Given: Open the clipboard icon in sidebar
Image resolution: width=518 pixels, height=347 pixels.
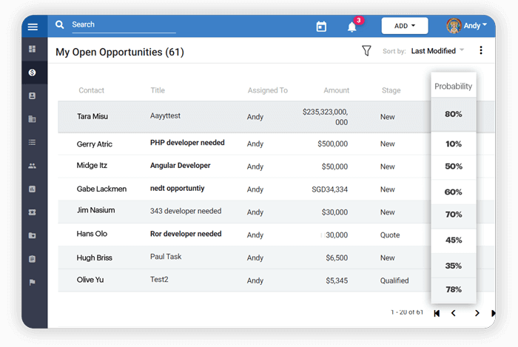Looking at the screenshot, I should tap(32, 259).
